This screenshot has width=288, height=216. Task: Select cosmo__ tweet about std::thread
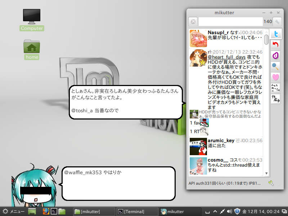(x=234, y=167)
